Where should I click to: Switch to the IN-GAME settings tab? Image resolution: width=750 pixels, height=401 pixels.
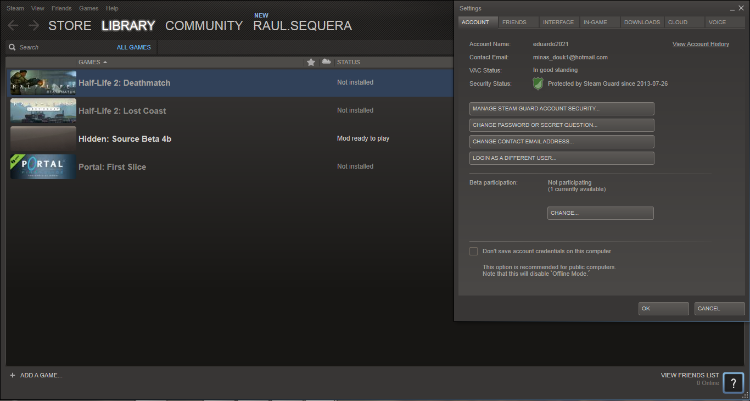tap(600, 22)
